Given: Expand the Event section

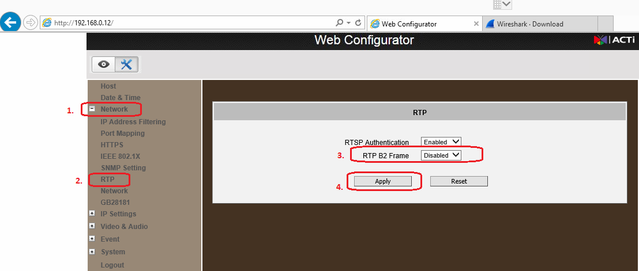Looking at the screenshot, I should (x=92, y=239).
